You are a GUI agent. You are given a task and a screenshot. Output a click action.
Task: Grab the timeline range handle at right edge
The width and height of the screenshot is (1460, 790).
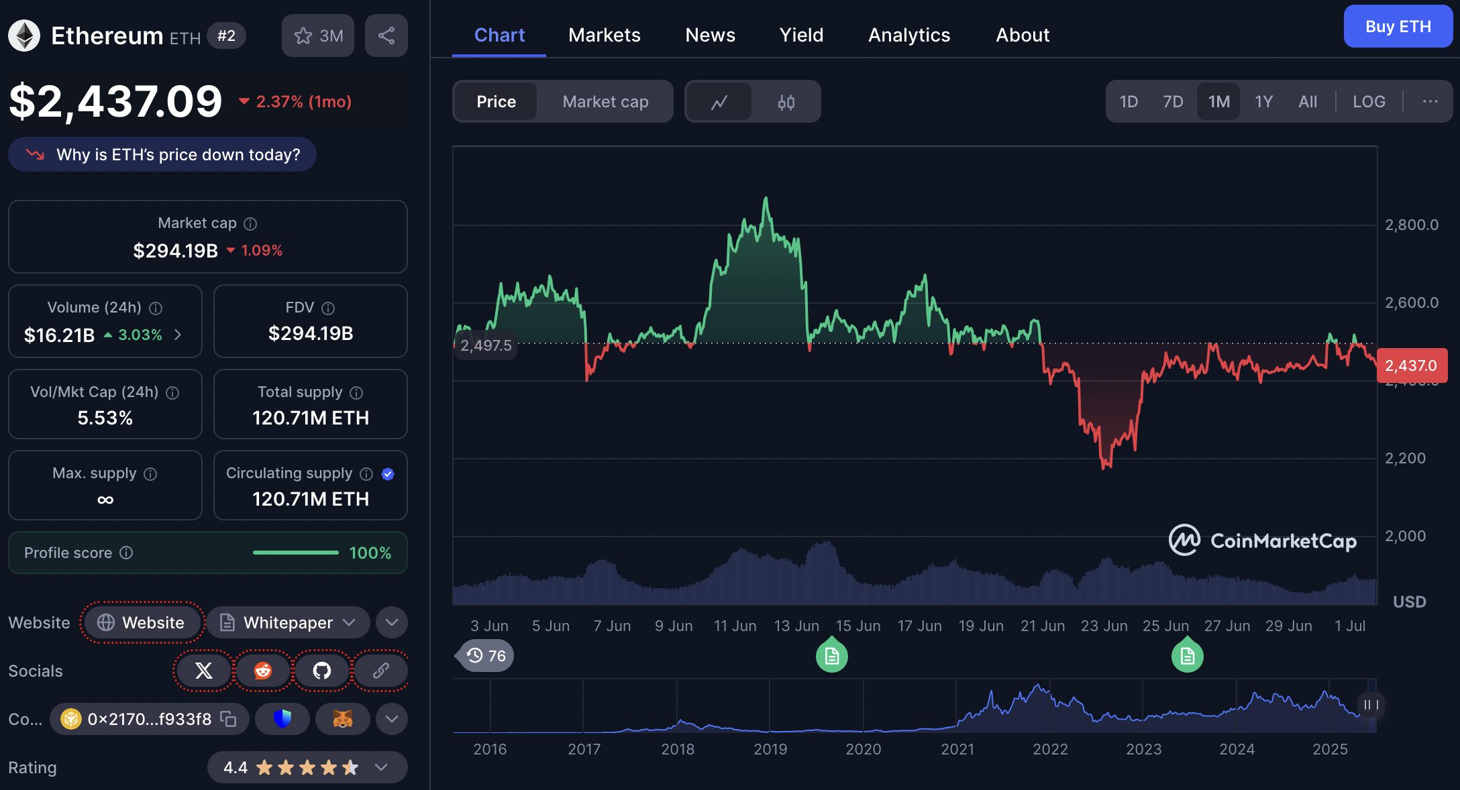click(x=1371, y=705)
